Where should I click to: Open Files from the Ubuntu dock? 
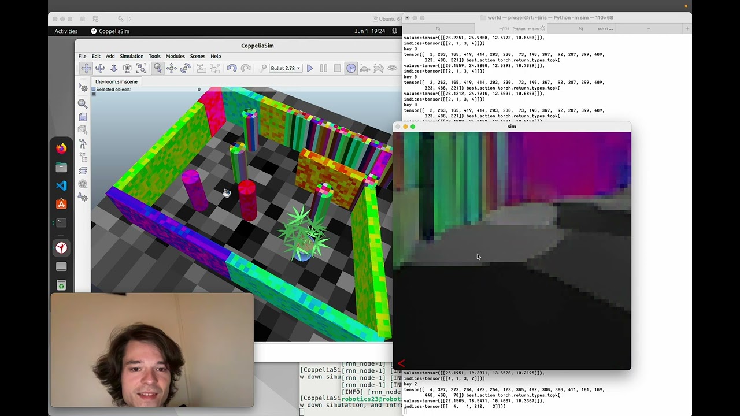[61, 168]
